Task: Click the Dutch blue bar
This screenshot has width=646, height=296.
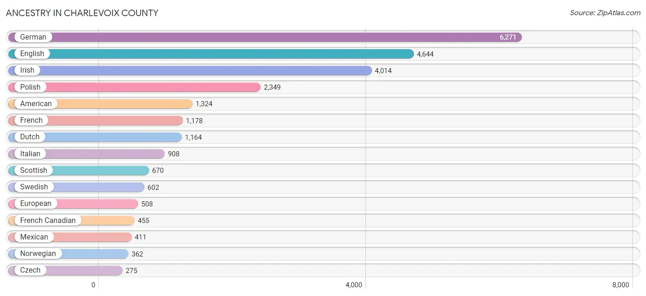Action: 95,137
